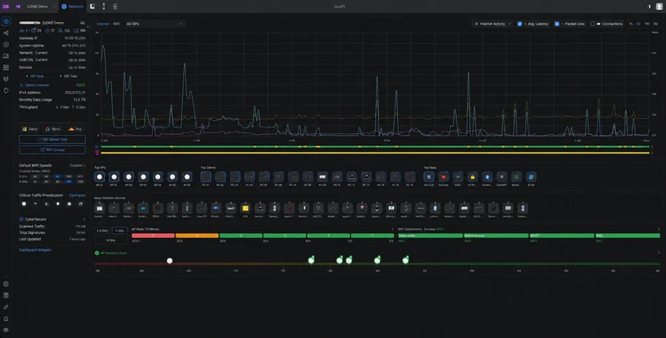Click the green DHCP connectivity bar

561,236
